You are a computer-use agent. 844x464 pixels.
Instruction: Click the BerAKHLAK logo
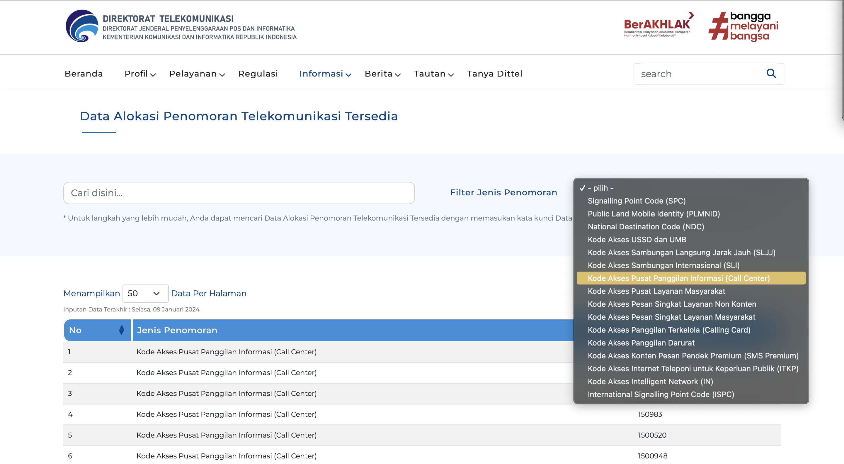[x=659, y=25]
